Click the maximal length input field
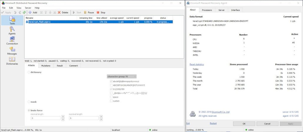The width and height of the screenshot is (303, 132). click(x=84, y=118)
